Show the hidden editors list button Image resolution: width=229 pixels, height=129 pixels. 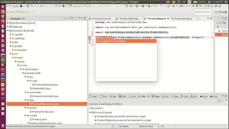pyautogui.click(x=198, y=18)
